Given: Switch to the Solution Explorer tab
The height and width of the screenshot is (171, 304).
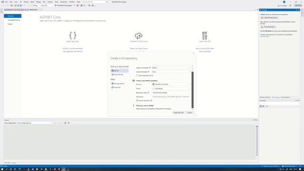Looking at the screenshot, I should pyautogui.click(x=265, y=97).
